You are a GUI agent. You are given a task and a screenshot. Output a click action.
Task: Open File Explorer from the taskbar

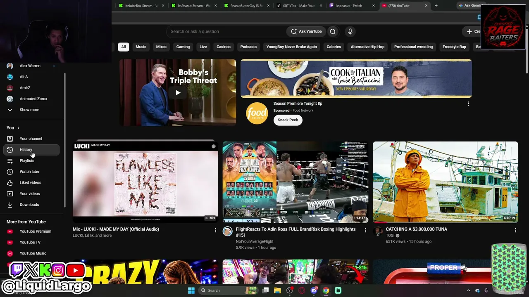point(277,290)
